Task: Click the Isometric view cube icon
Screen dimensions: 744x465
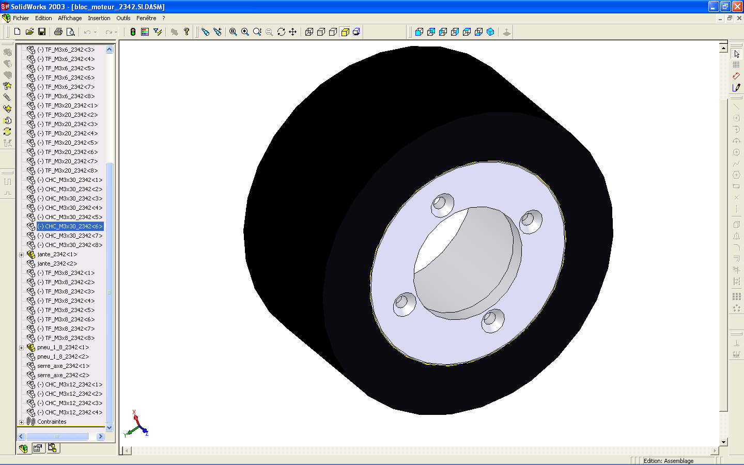Action: click(x=490, y=32)
